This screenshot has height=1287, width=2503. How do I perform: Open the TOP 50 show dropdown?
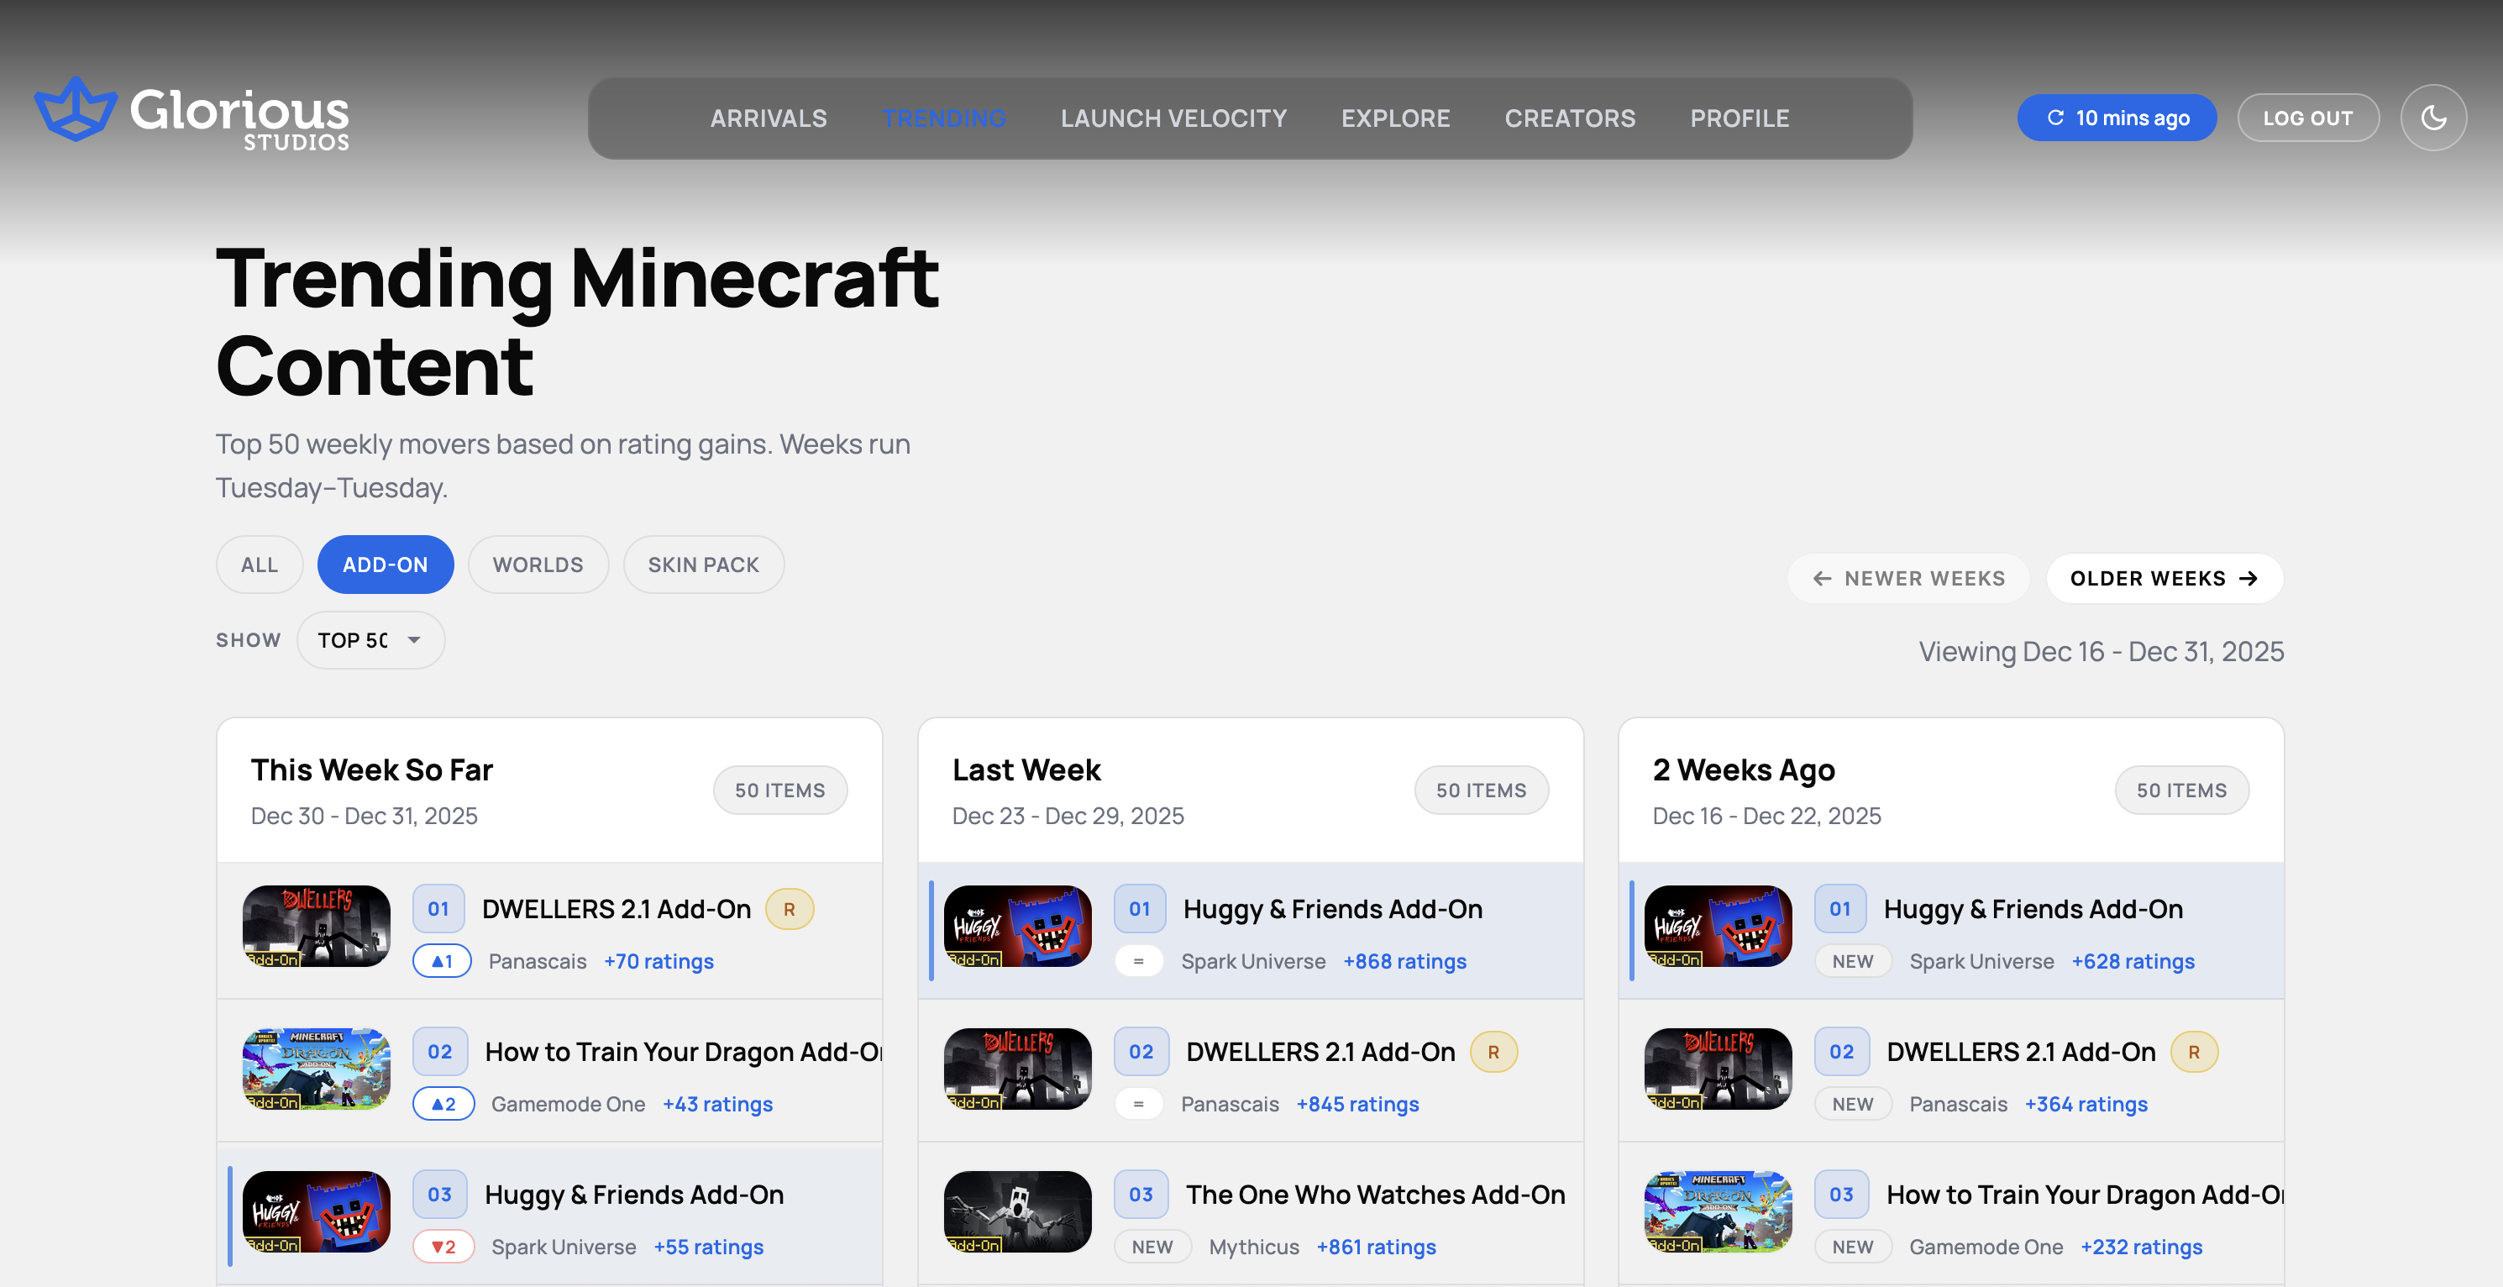[x=370, y=639]
